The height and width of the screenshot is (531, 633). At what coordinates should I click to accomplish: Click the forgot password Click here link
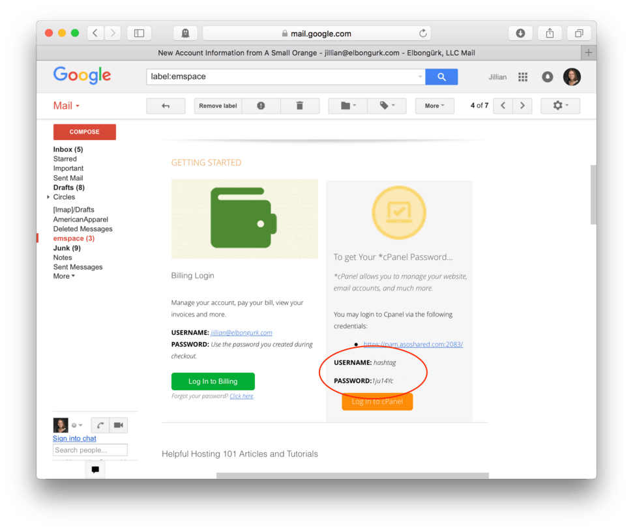[x=241, y=396]
